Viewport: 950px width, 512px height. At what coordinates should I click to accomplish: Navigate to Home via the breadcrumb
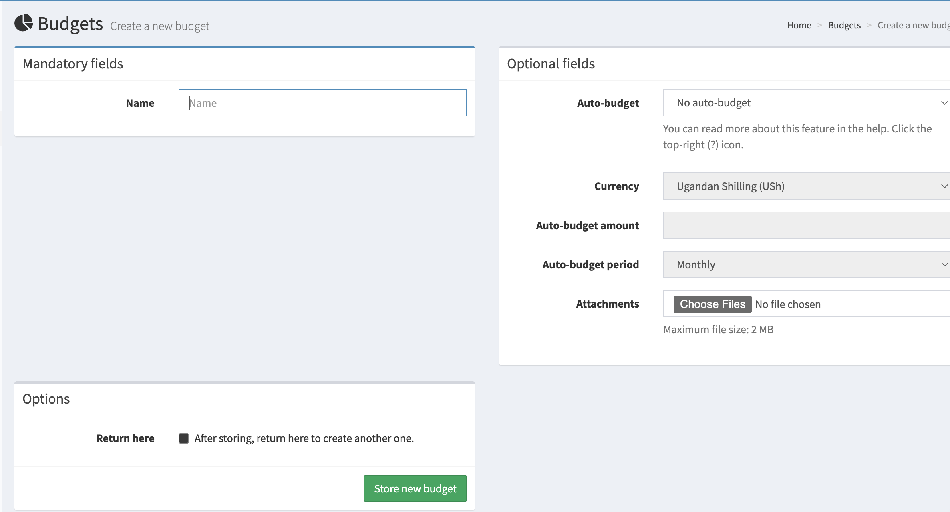tap(799, 25)
